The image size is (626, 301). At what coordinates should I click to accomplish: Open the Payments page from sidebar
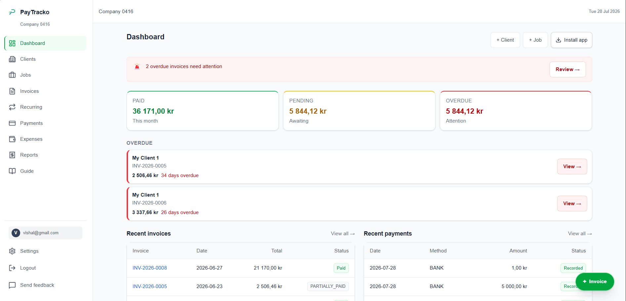coord(45,123)
